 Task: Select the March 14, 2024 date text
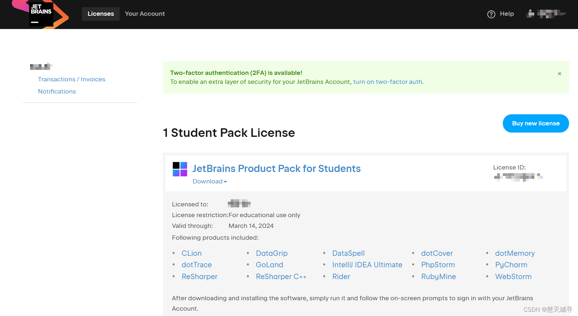[251, 226]
